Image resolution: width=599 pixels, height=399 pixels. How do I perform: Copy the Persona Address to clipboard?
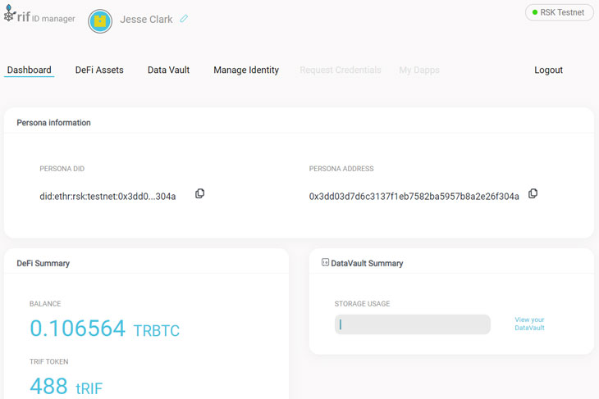click(533, 194)
